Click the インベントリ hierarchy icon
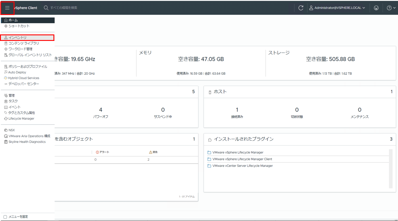 [6, 38]
